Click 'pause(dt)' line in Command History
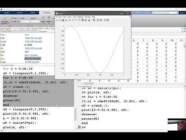The width and height of the screenshot is (186, 140). pos(12,100)
